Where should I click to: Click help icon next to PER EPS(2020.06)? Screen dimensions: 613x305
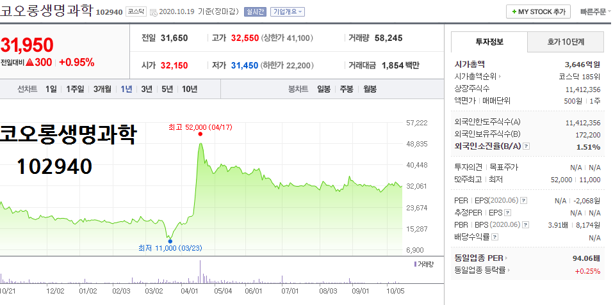[524, 201]
